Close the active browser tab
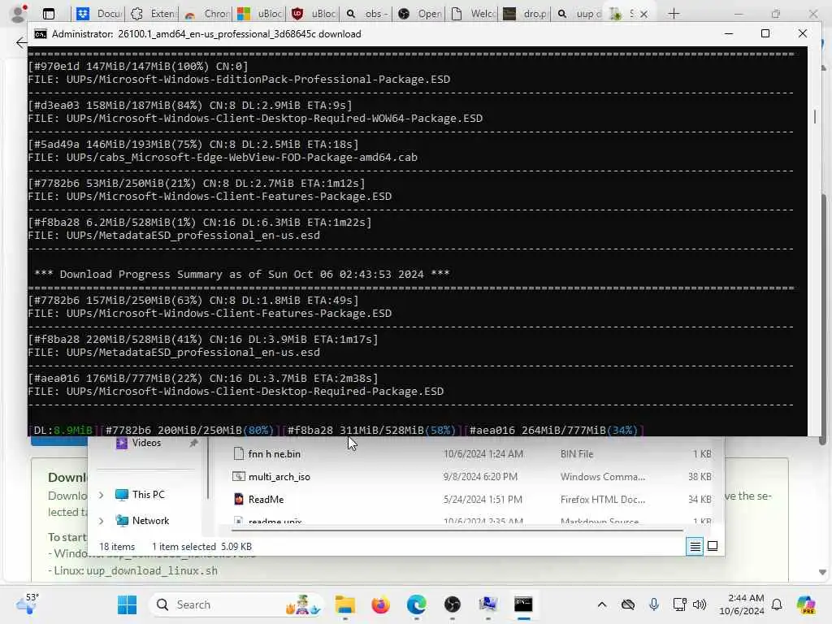Image resolution: width=832 pixels, height=624 pixels. pyautogui.click(x=643, y=14)
